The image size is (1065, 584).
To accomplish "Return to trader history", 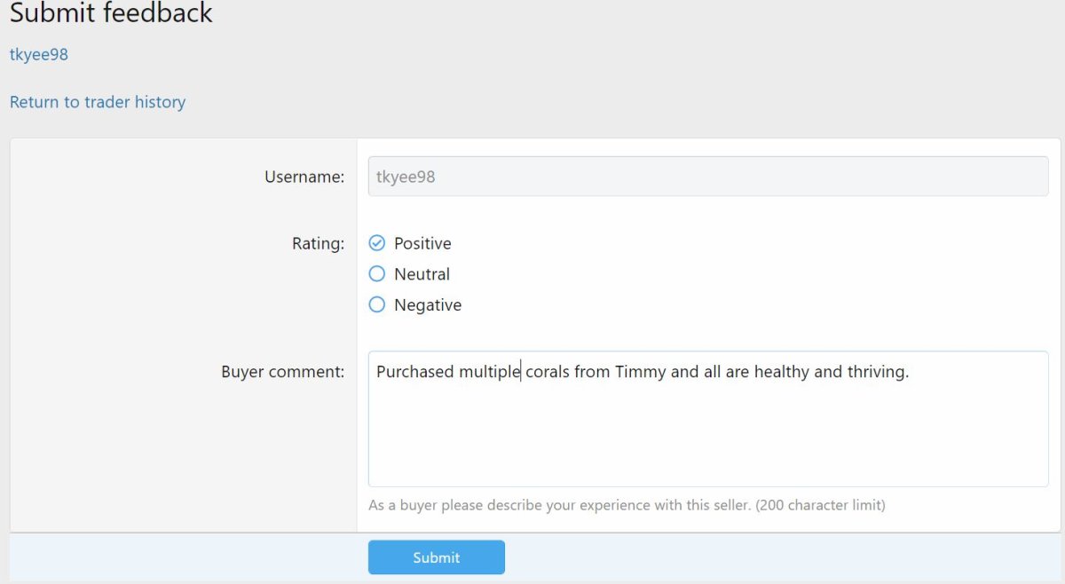I will click(98, 102).
